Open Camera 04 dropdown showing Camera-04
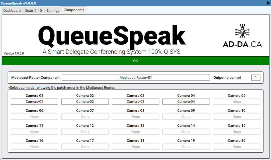Viewport: 271px width, 160px height. pos(186,101)
